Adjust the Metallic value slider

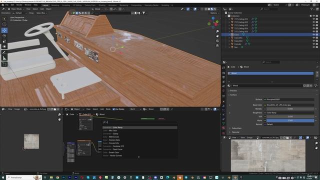click(x=290, y=109)
